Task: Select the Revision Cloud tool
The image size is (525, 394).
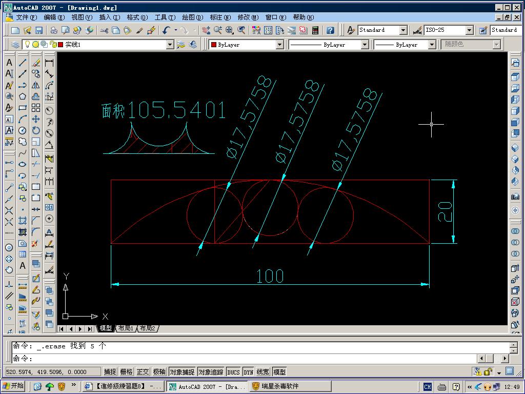Action: pos(23,142)
